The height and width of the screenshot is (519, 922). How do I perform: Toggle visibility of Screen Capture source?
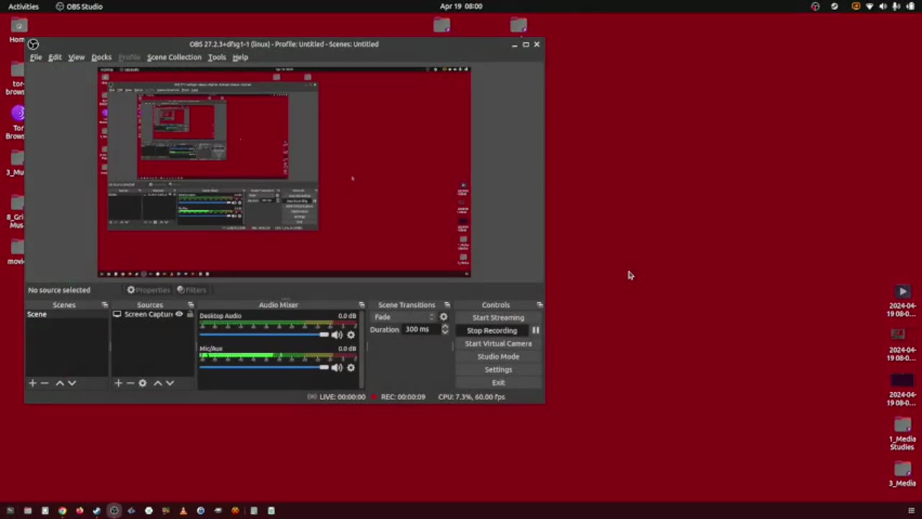[179, 314]
